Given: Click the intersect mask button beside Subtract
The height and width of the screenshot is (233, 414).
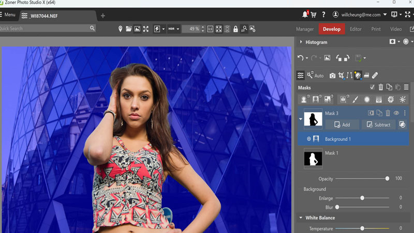Looking at the screenshot, I should point(402,125).
